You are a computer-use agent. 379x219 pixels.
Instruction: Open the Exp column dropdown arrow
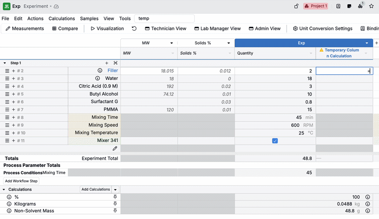(367, 43)
